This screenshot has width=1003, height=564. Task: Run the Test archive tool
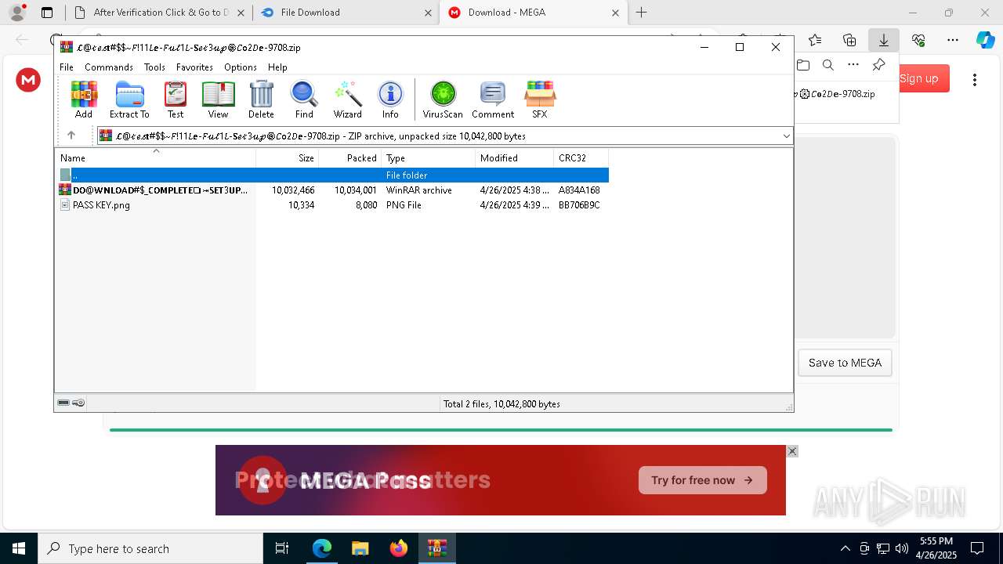176,99
